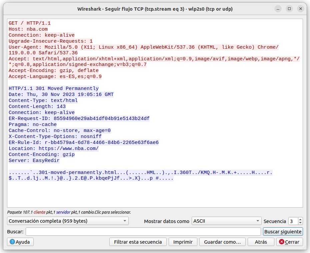
Task: Click '301-moved-permanently.html' payload text
Action: [x=78, y=172]
